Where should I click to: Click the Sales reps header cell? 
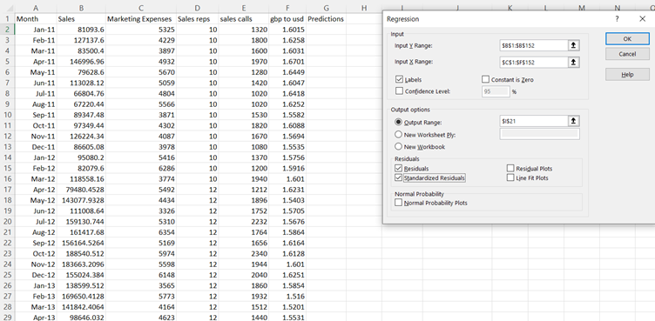[197, 19]
